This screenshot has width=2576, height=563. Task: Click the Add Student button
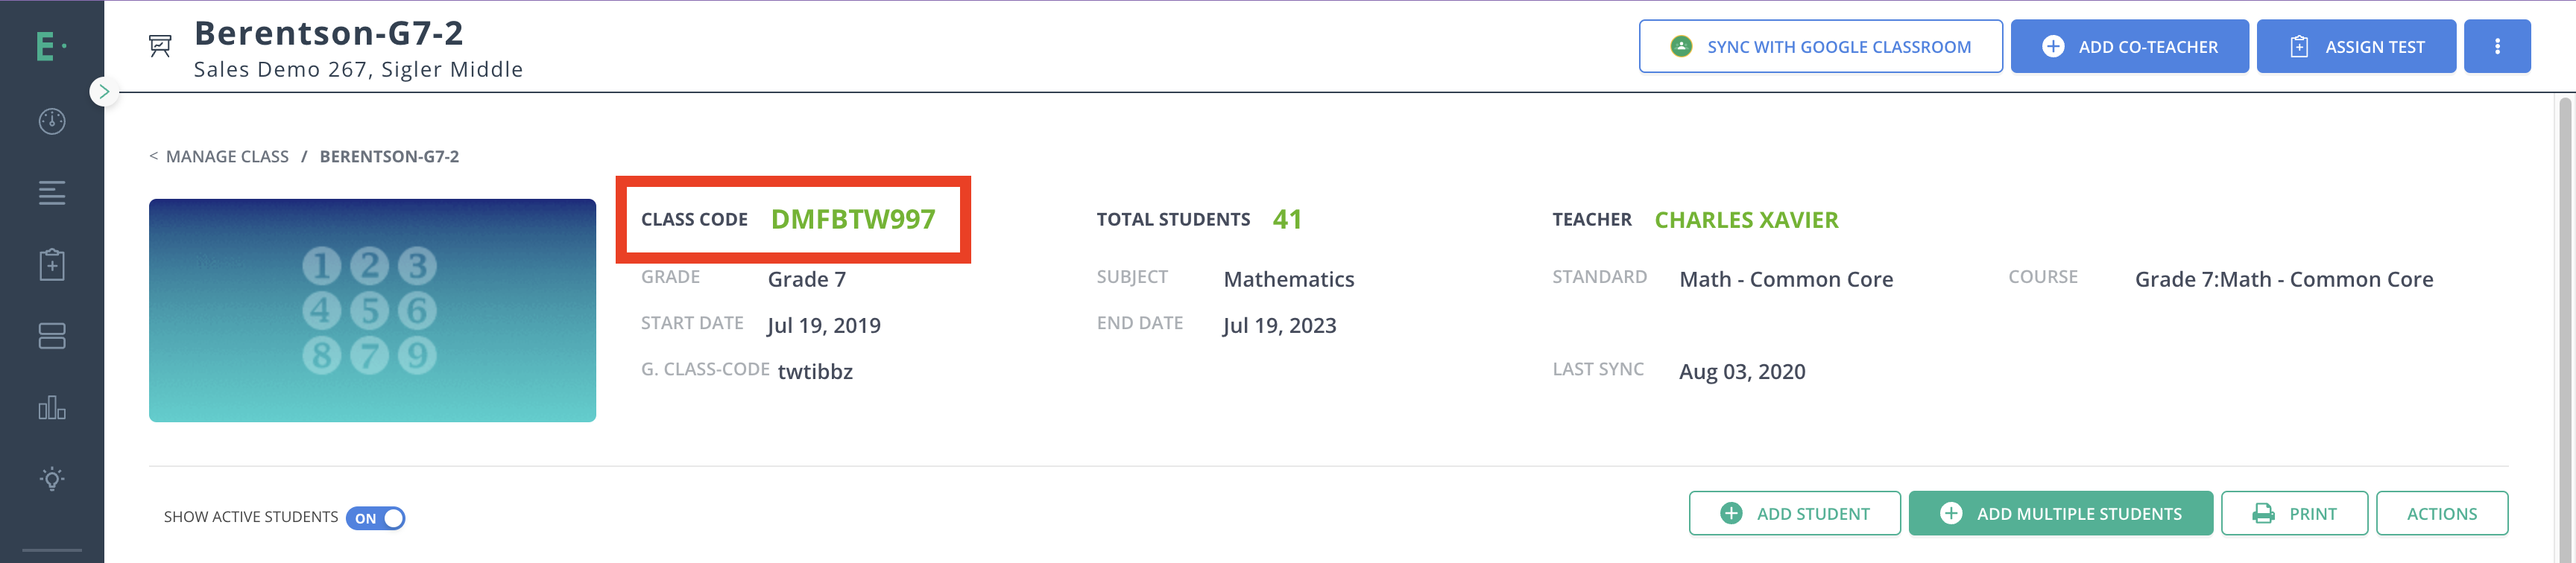1794,514
